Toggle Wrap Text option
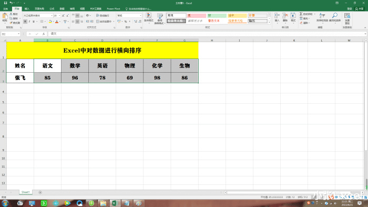 (x=103, y=15)
